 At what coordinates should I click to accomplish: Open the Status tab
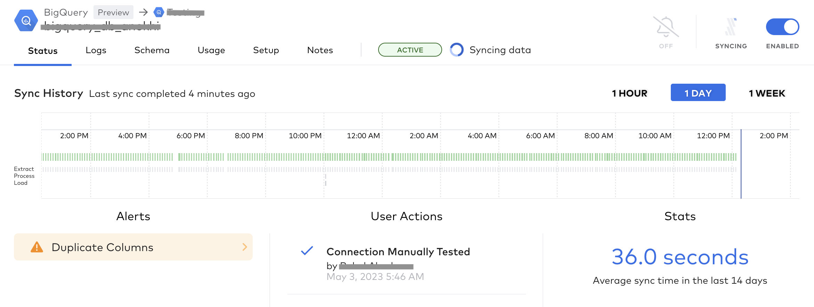43,51
